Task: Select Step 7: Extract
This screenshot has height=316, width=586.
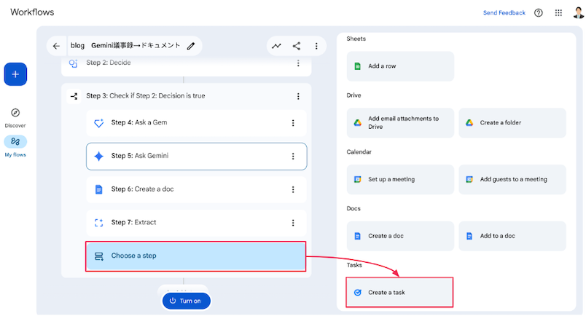Action: (196, 223)
